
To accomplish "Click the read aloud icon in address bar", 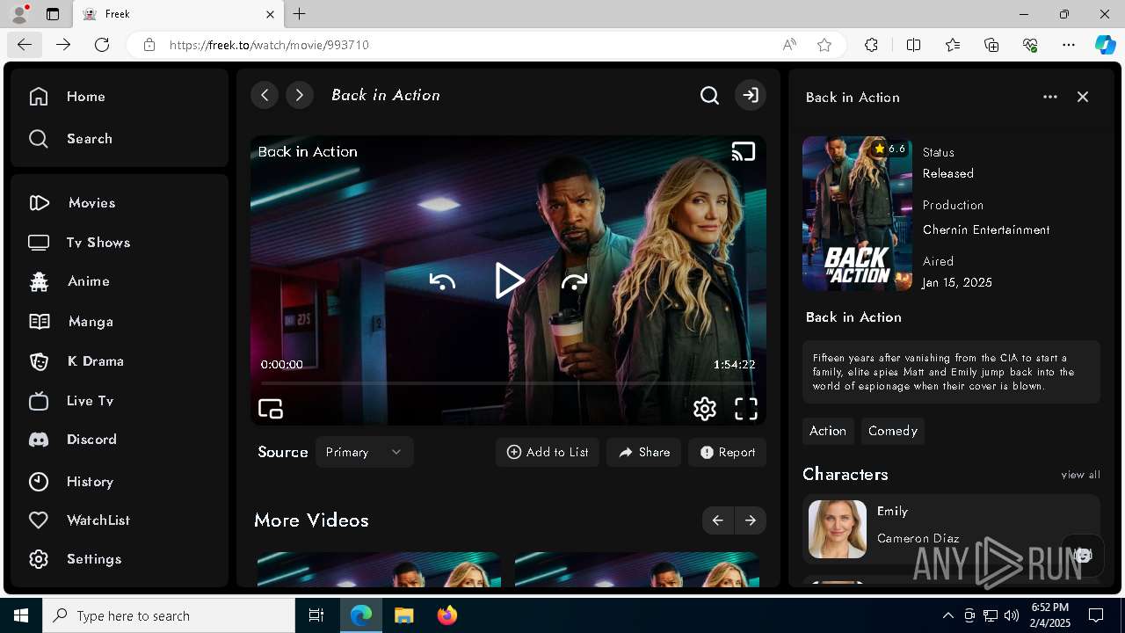I will 789,45.
